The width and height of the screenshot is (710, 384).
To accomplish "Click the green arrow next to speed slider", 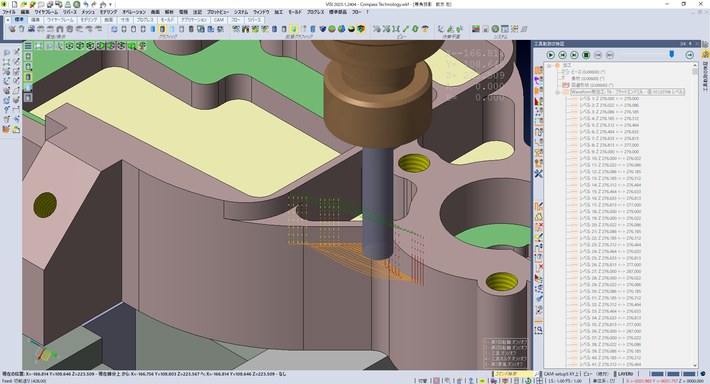I will [x=690, y=55].
